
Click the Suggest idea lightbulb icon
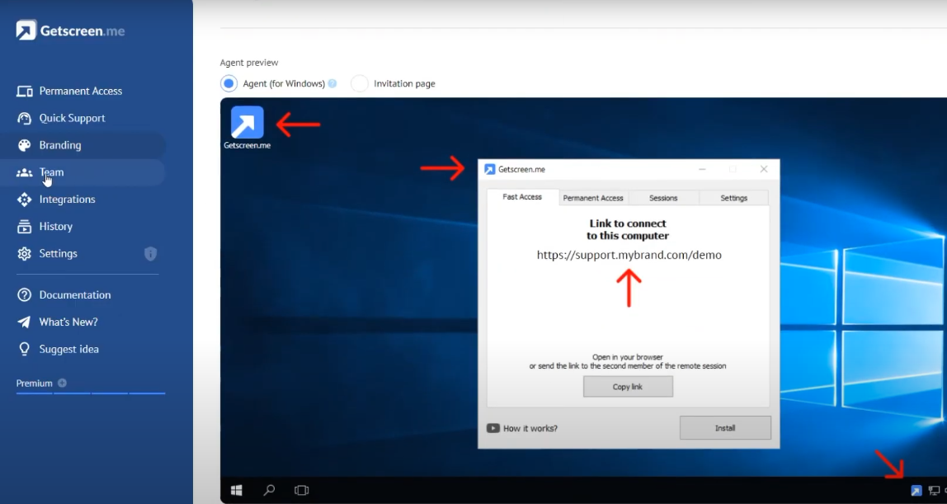(24, 349)
